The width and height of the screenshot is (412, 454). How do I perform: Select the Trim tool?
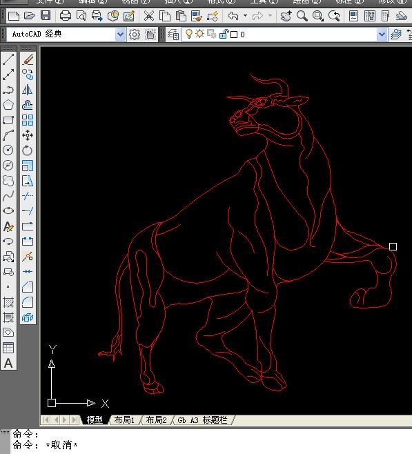(28, 196)
